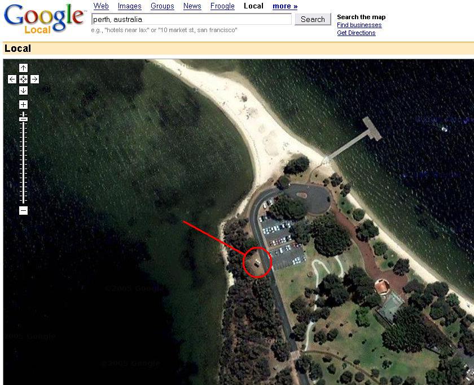Open the Images search tab
The image size is (474, 385).
pos(130,6)
